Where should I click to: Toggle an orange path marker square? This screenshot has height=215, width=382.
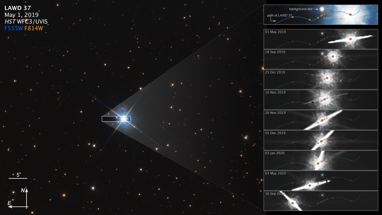tap(292, 17)
